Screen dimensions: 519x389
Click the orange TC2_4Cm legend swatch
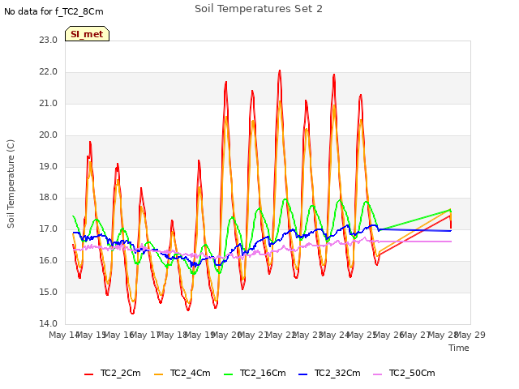pos(159,374)
